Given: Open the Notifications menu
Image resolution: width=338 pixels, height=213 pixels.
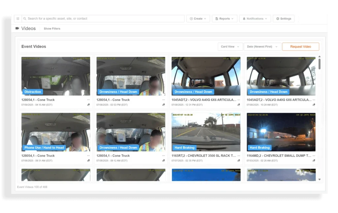Looking at the screenshot, I should tap(255, 19).
